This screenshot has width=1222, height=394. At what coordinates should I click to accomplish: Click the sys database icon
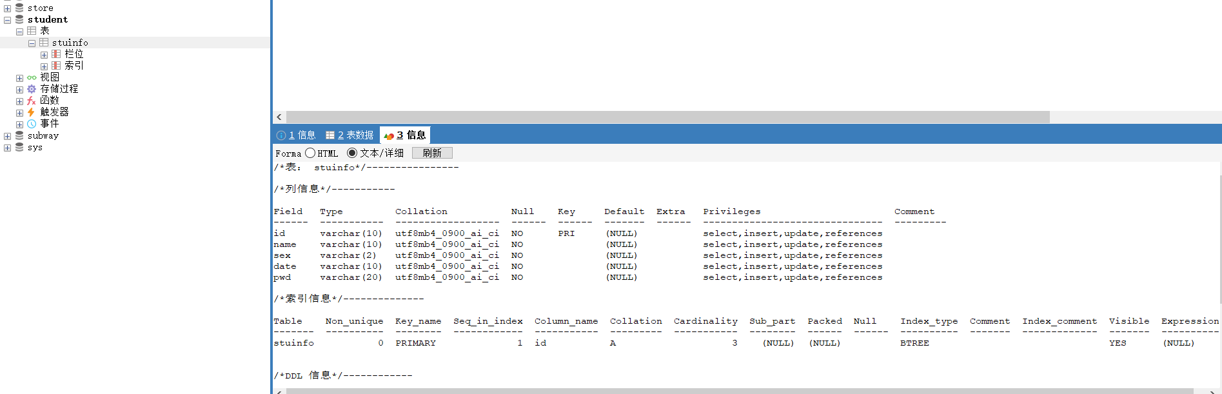[x=19, y=147]
